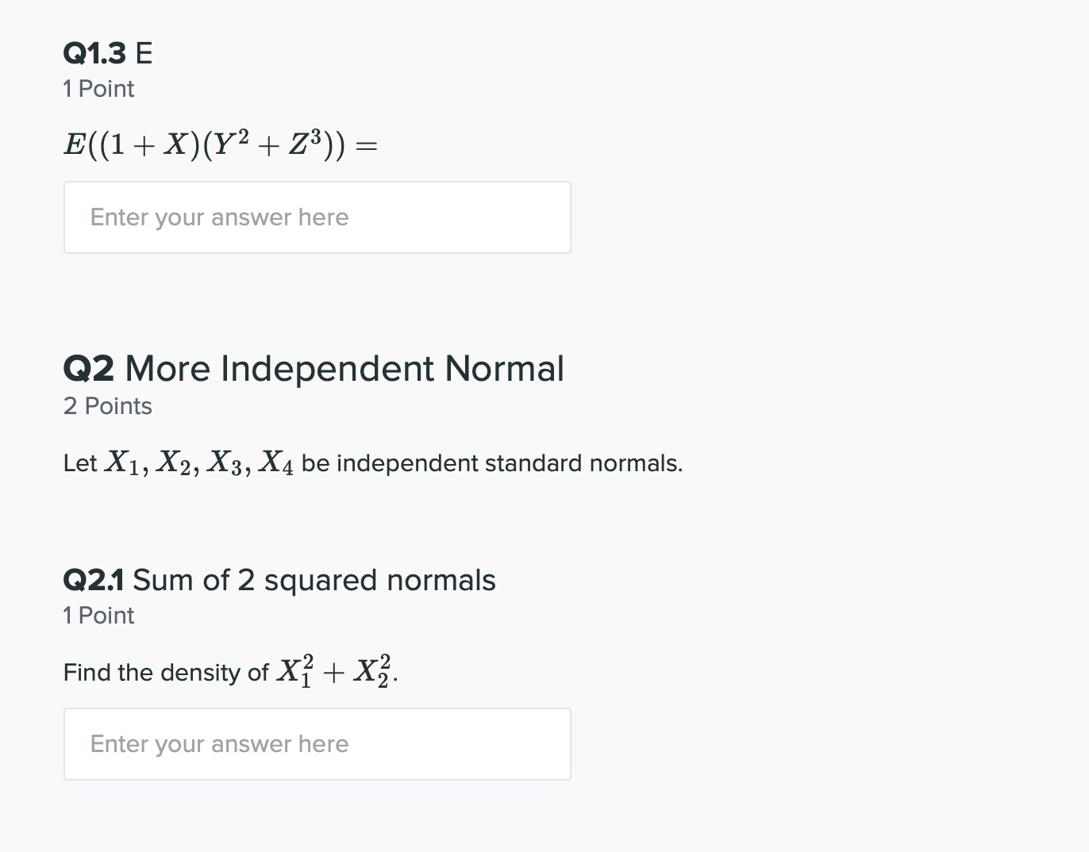Click the Q2.1 question number label
Viewport: 1089px width, 852px height.
(94, 580)
